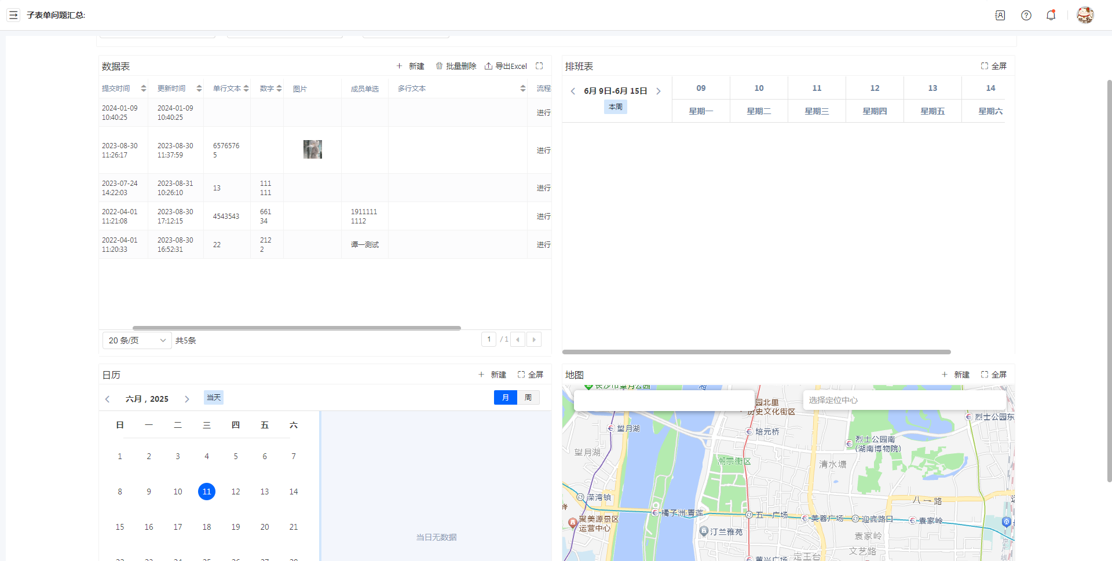Open the hamburger menu in the top bar
This screenshot has height=561, width=1112.
pyautogui.click(x=13, y=15)
